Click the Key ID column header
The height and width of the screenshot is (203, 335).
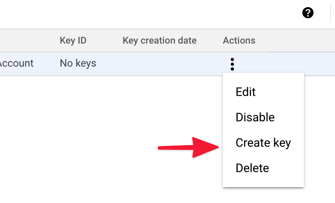(x=73, y=40)
